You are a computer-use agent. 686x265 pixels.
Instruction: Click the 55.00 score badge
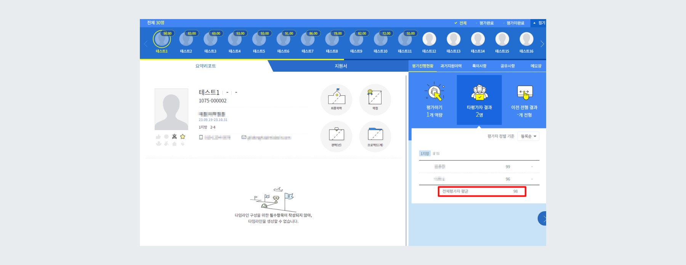(410, 33)
